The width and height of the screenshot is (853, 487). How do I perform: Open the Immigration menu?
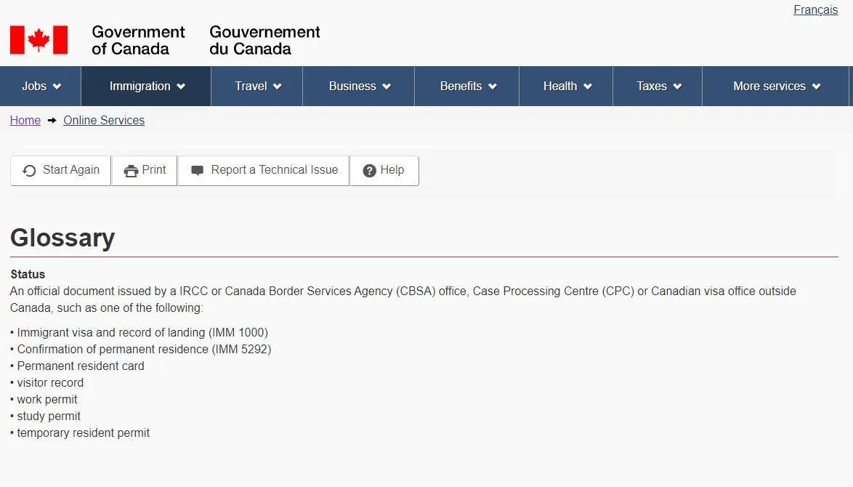pyautogui.click(x=146, y=86)
